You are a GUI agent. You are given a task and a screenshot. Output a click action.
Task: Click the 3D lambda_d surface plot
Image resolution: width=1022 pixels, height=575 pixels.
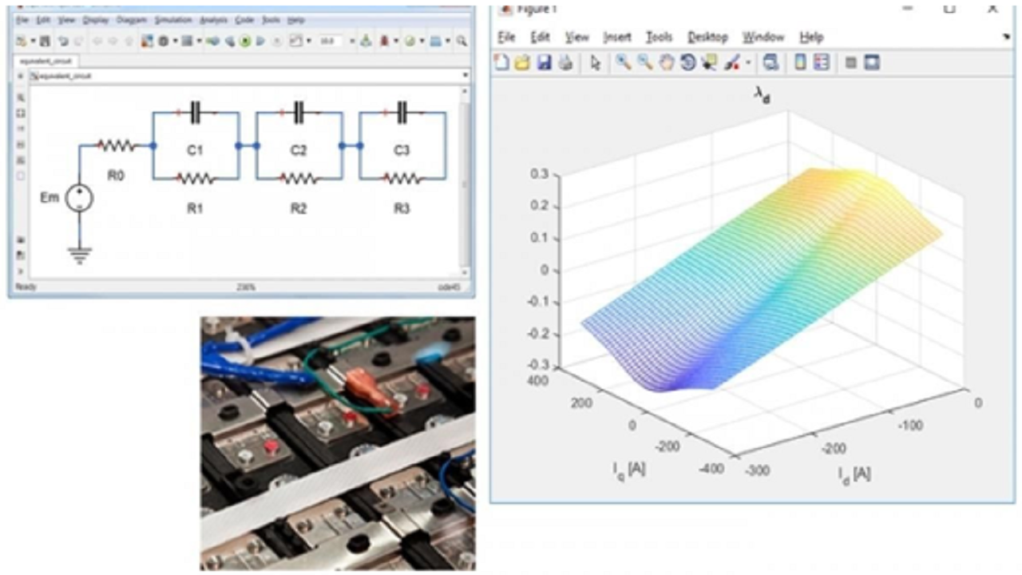[763, 280]
